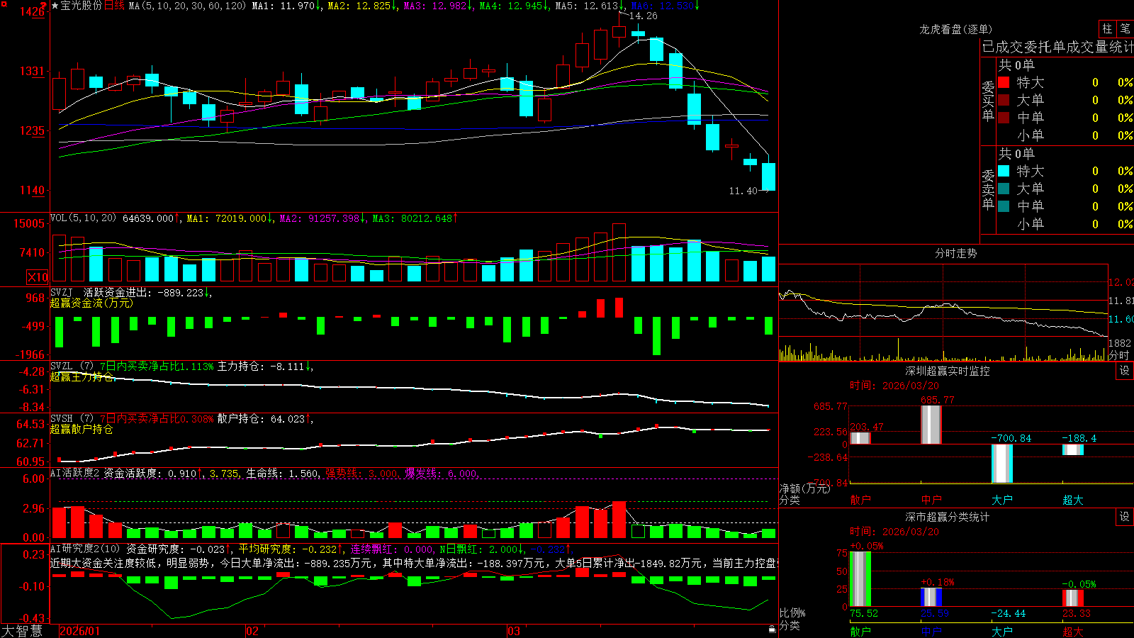The width and height of the screenshot is (1134, 638).
Task: Click teal 中单 sell-order swatch
Action: click(1004, 206)
